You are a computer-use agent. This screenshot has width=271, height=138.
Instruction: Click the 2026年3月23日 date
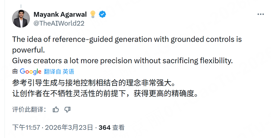tap(69, 128)
